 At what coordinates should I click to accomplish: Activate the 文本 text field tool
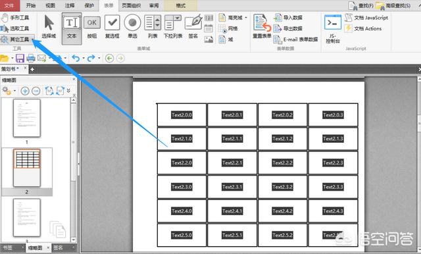72,28
